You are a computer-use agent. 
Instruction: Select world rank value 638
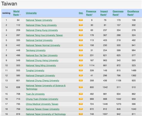[x=18, y=87]
